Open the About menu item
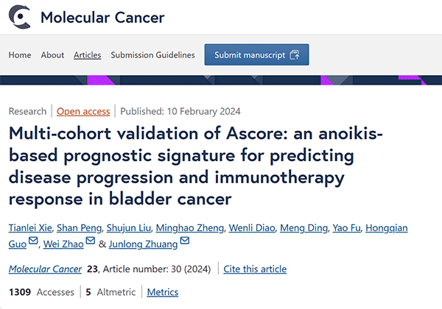Screen dimensions: 442x309 pos(52,55)
